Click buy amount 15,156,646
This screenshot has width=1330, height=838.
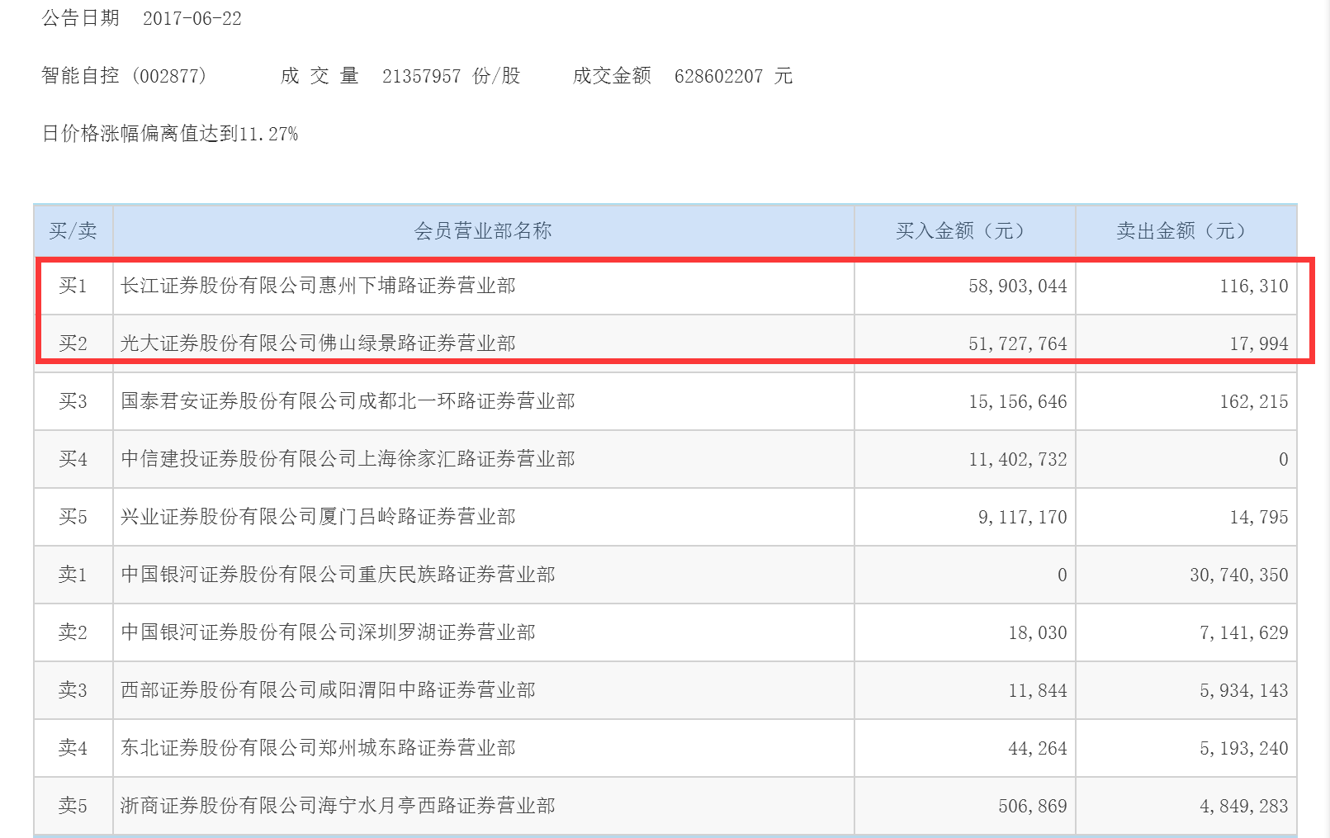tap(1017, 401)
